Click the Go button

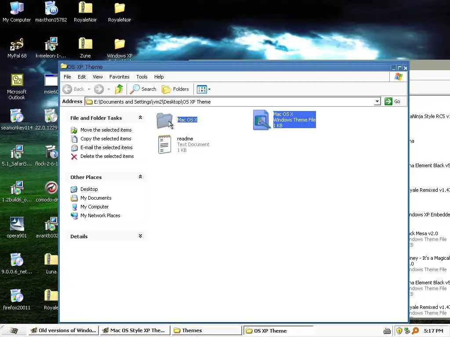[392, 101]
